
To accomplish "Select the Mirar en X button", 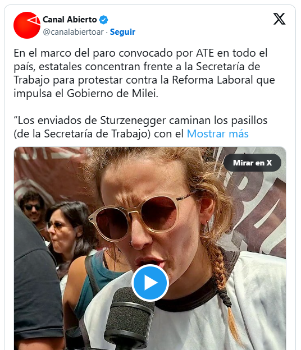I will click(252, 163).
